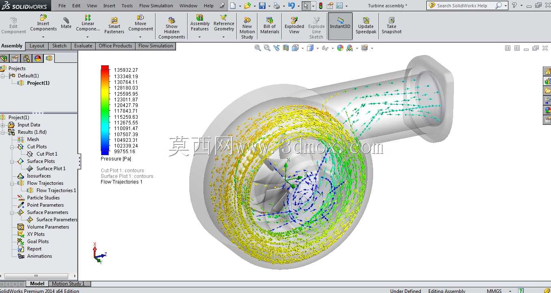This screenshot has width=551, height=293.
Task: Create a new document from the toolbar
Action: point(233,6)
